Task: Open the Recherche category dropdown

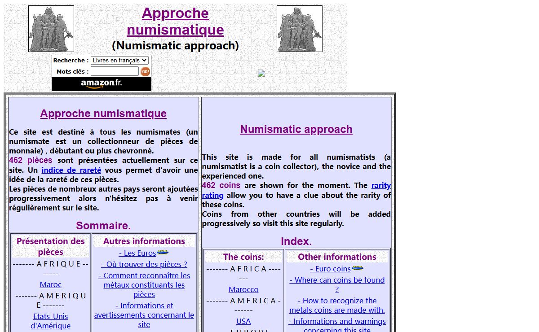Action: (x=119, y=60)
